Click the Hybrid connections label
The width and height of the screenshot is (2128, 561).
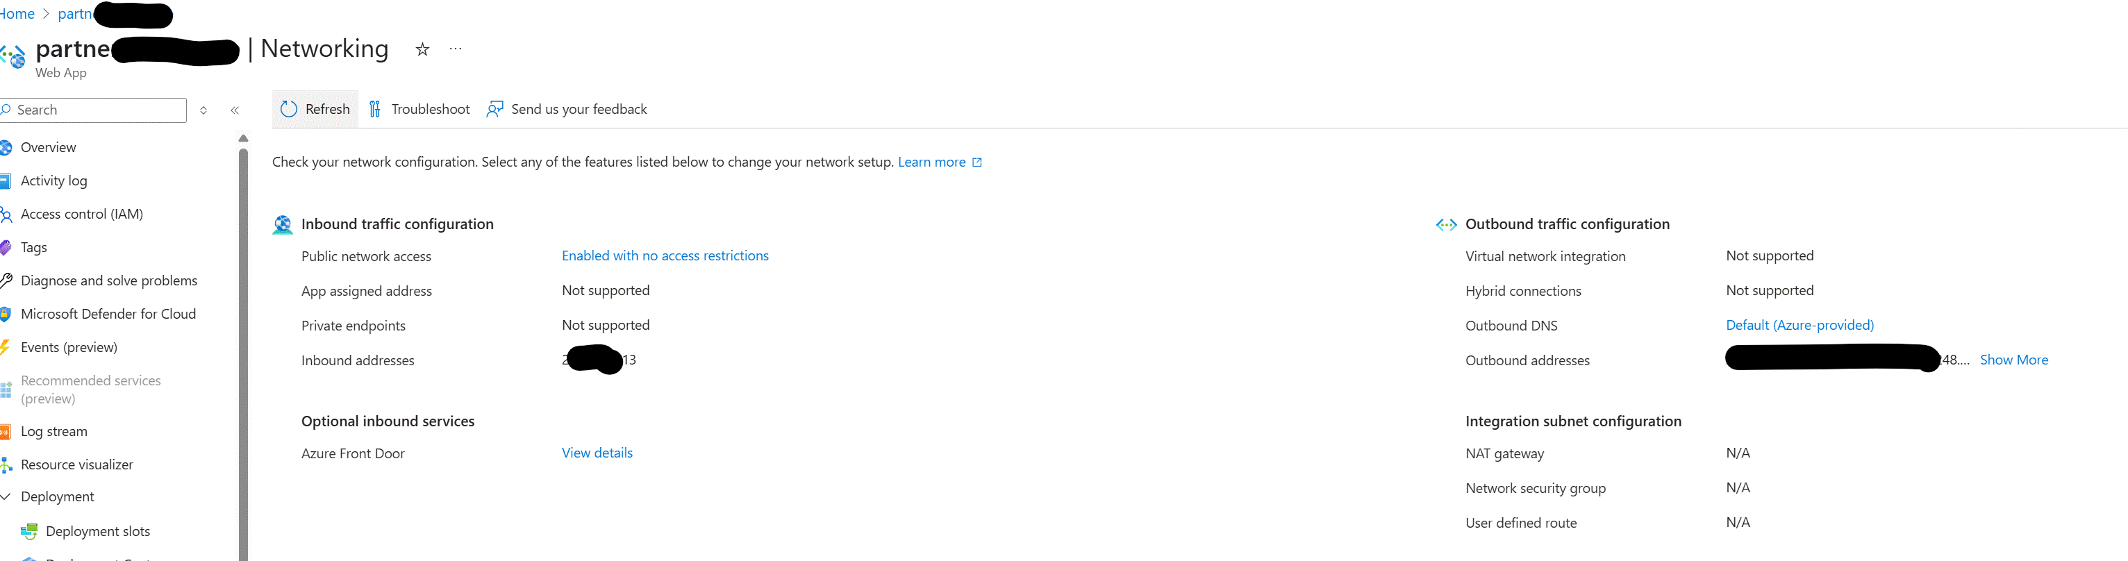pos(1523,291)
